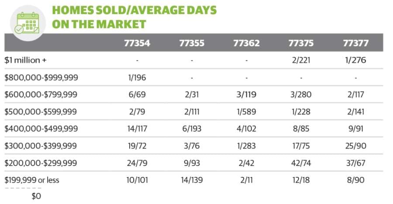Viewport: 393px width, 204px height.
Task: Click the 1/196 cell under 77354
Action: pos(137,77)
